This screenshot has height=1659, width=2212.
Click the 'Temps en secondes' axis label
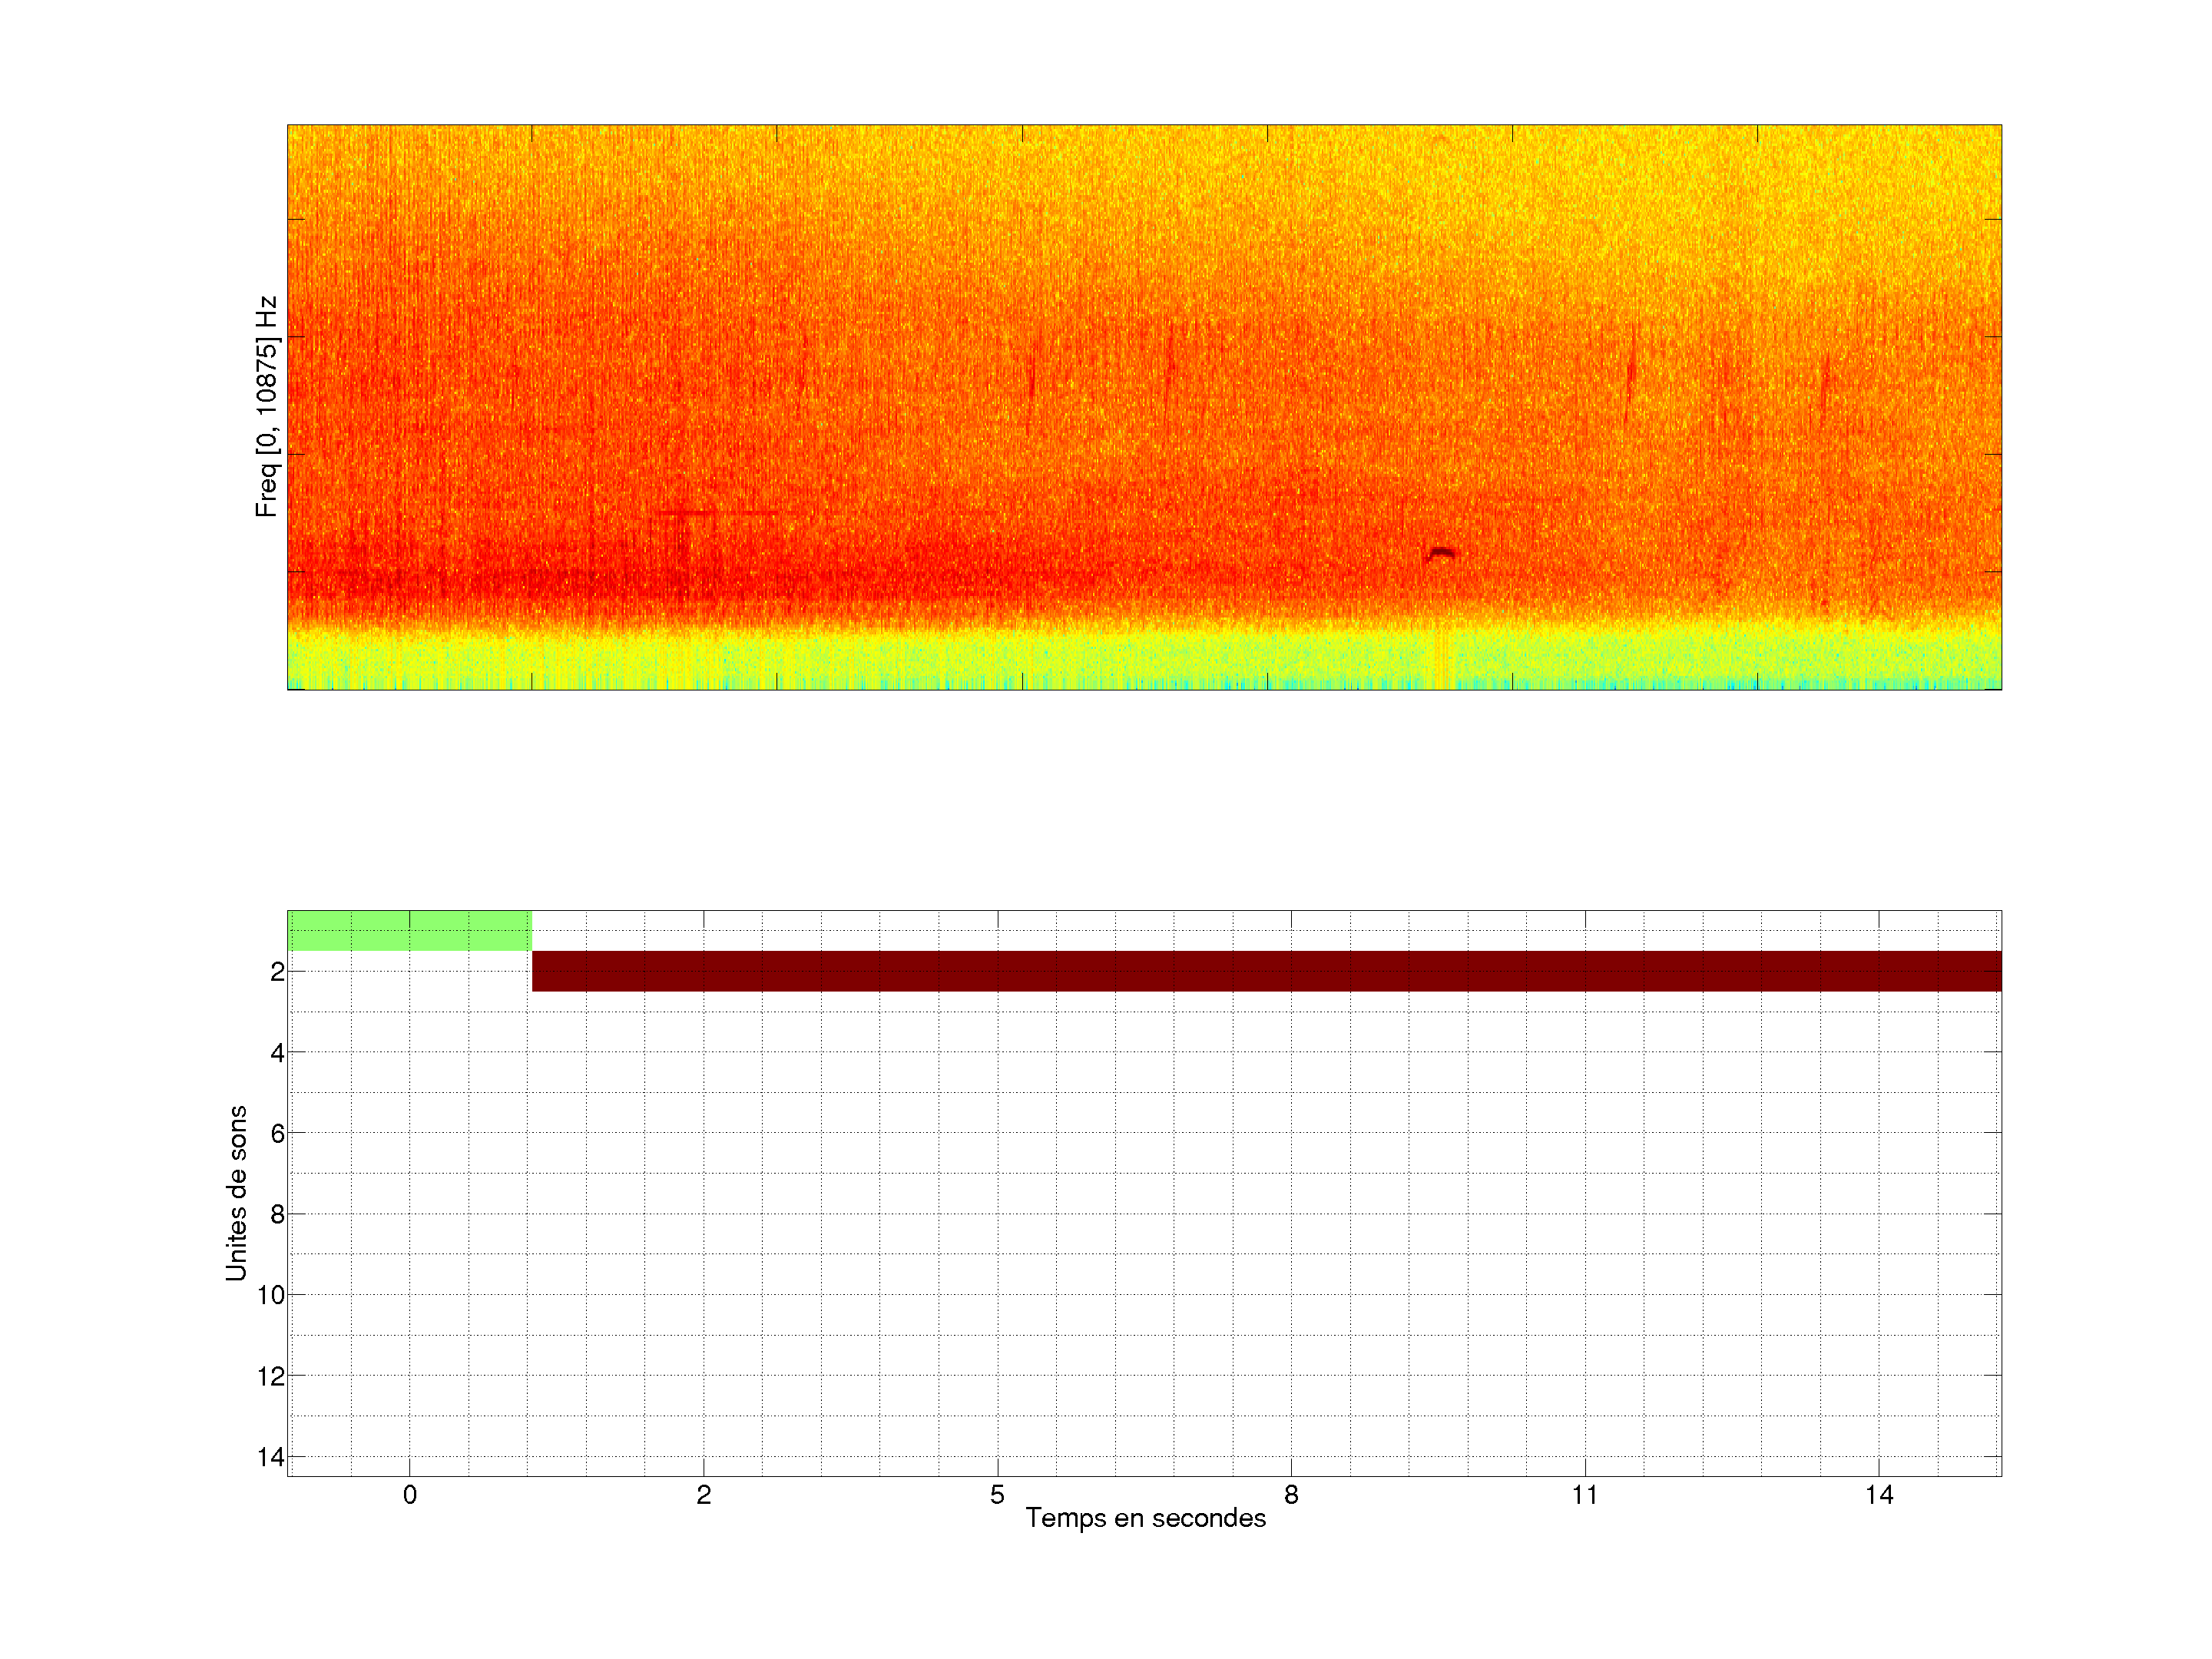(1145, 1518)
